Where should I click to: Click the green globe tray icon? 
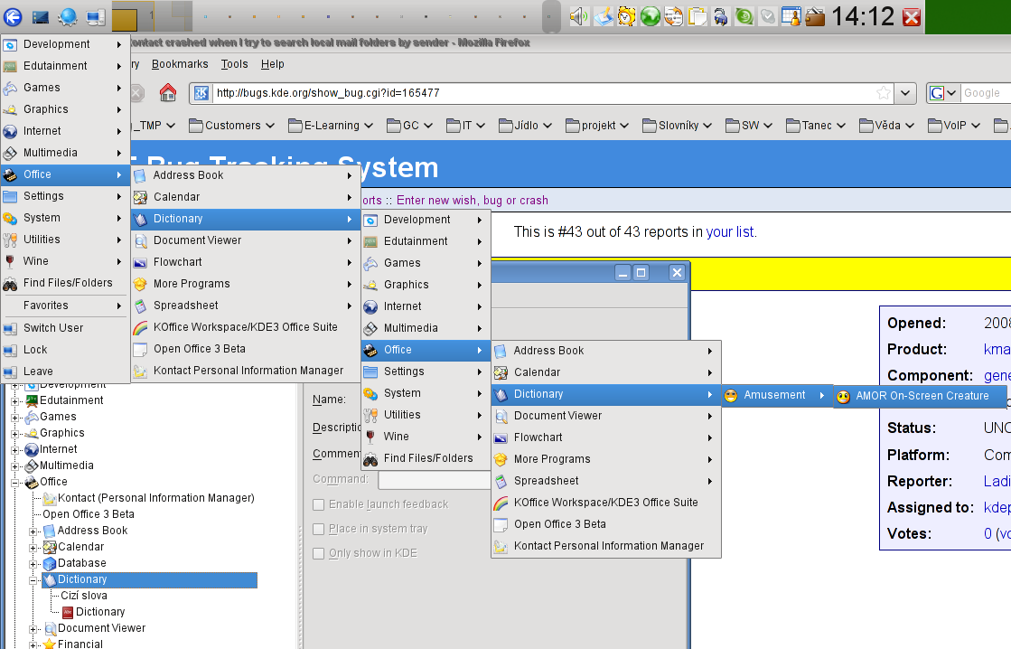click(650, 17)
